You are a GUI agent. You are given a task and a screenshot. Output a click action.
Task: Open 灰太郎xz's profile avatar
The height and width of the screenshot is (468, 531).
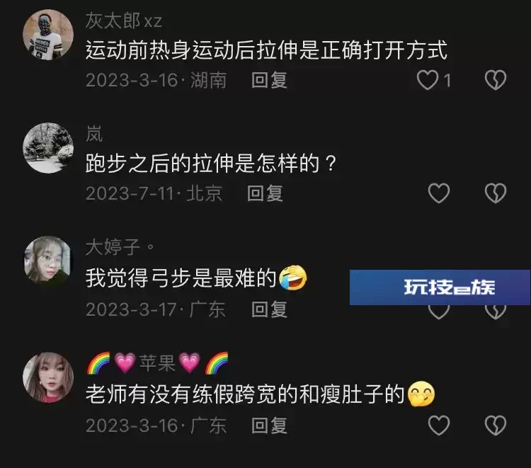click(48, 35)
